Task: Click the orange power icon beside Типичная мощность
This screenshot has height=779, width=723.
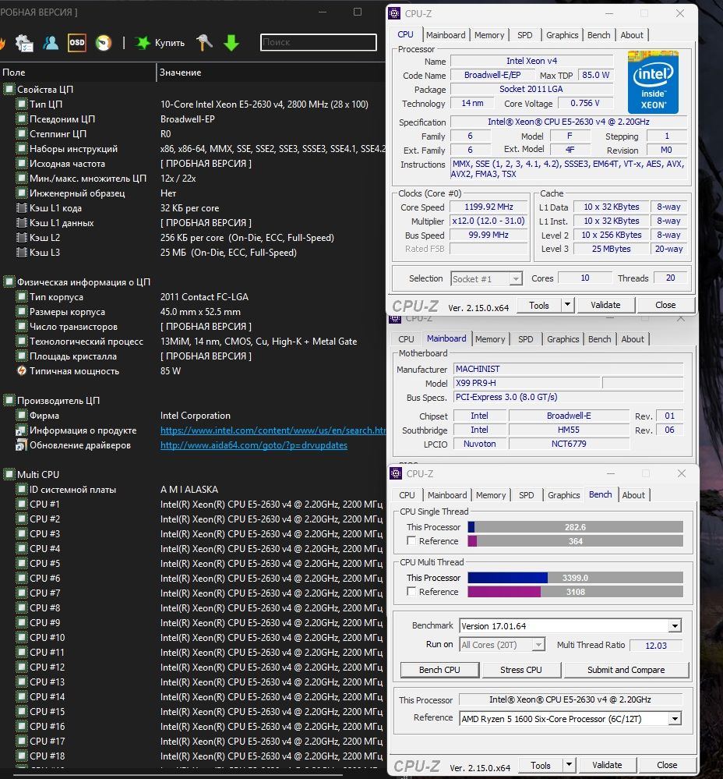Action: pos(21,370)
